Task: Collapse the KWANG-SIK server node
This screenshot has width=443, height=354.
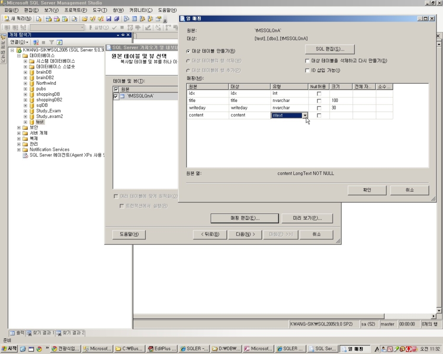Action: coord(13,50)
